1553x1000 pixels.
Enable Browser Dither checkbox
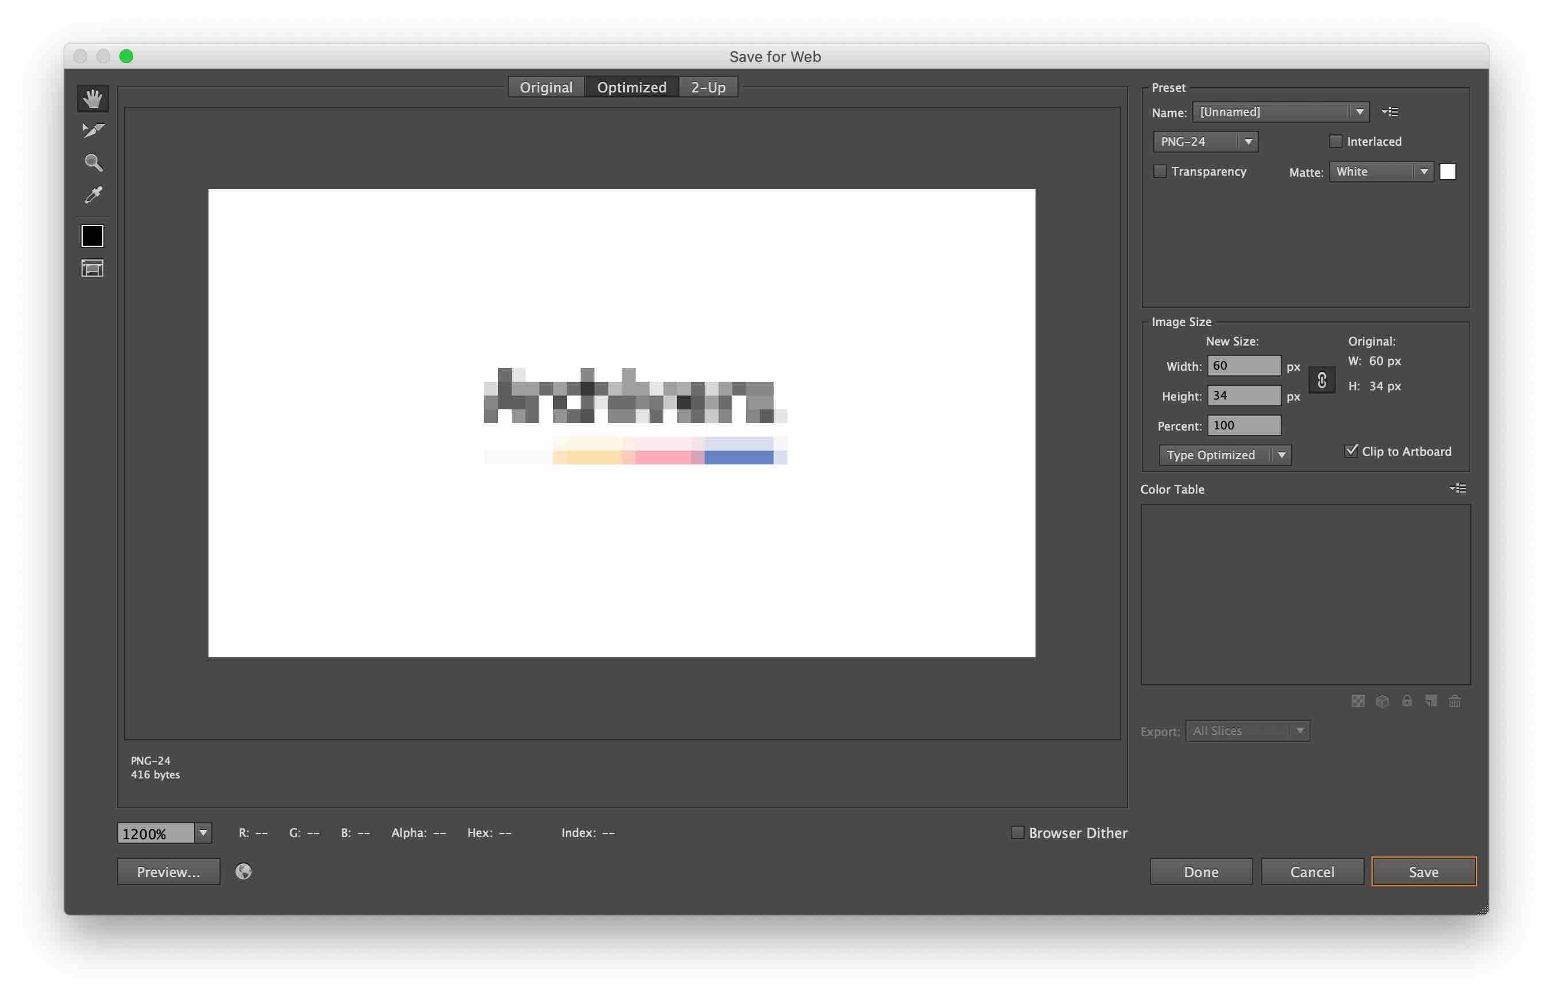click(x=1017, y=832)
